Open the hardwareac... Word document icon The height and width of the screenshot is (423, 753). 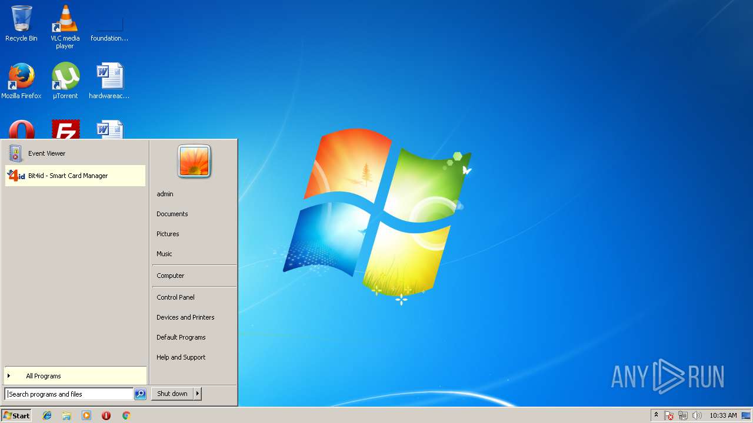109,81
